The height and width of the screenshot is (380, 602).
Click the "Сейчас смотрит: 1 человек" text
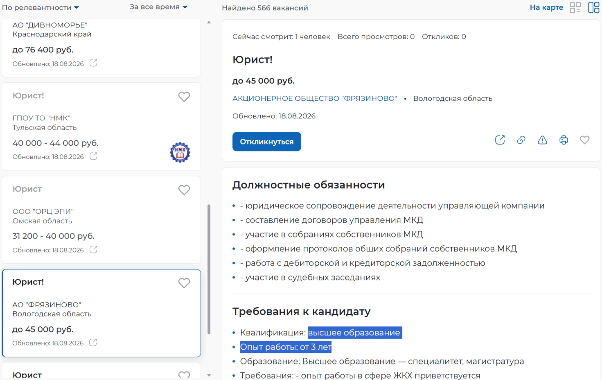coord(281,37)
